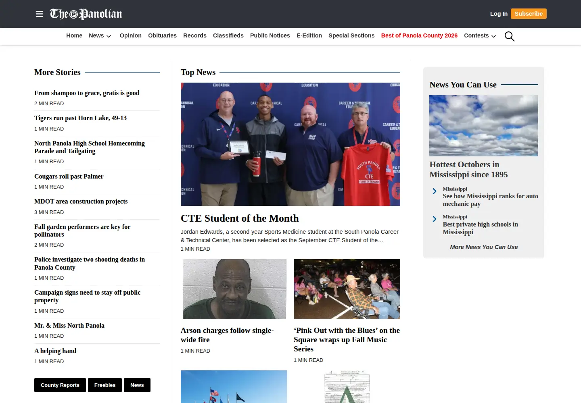
Task: Open Public Notices page
Action: coord(270,35)
